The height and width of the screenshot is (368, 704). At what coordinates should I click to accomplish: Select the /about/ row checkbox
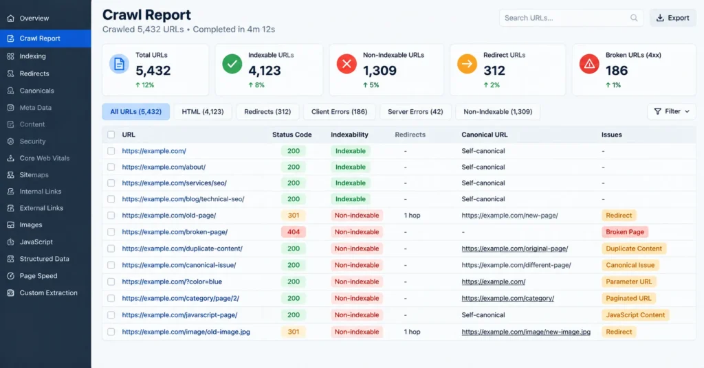(x=111, y=168)
